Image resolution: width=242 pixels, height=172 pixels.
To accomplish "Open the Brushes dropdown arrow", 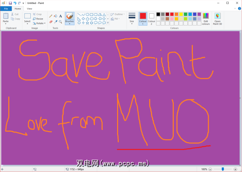I will 70,24.
